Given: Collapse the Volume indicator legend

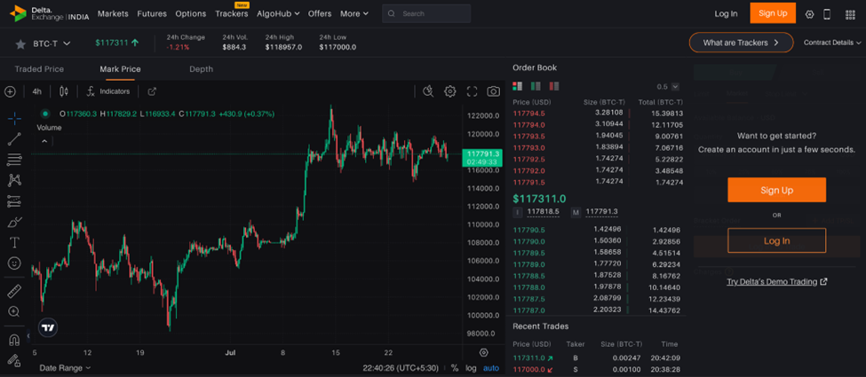Looking at the screenshot, I should 44,141.
